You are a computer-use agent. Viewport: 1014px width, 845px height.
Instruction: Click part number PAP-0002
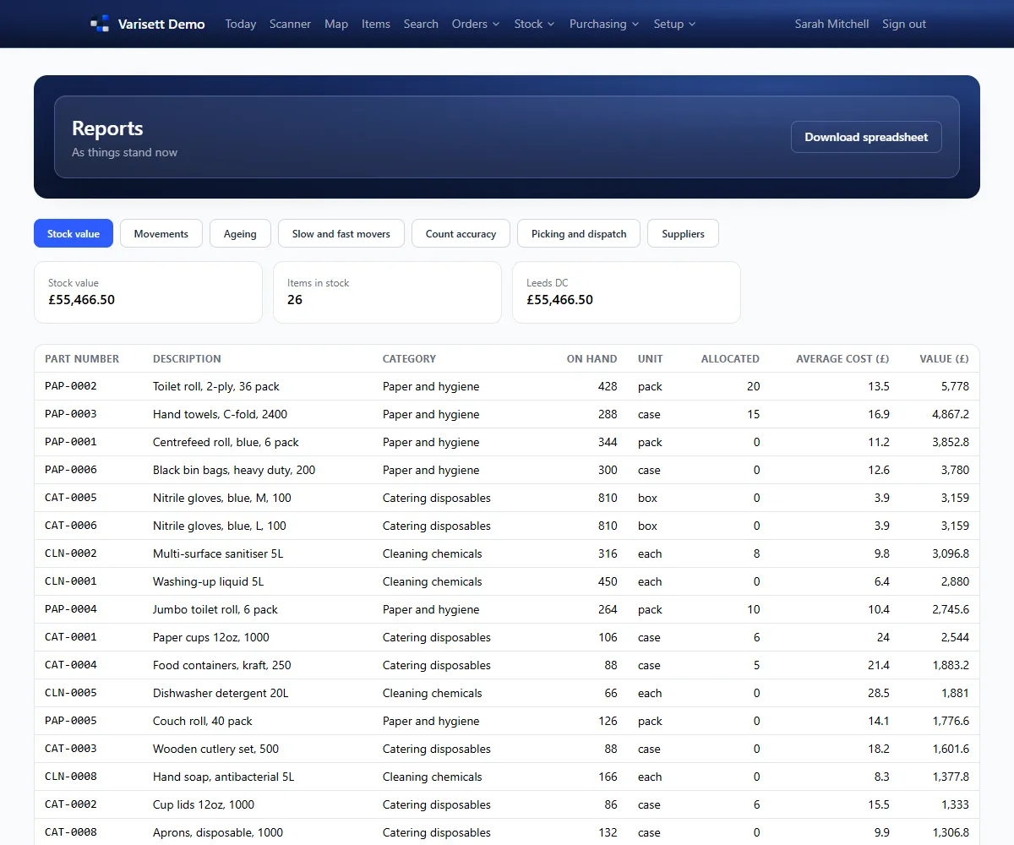coord(71,386)
